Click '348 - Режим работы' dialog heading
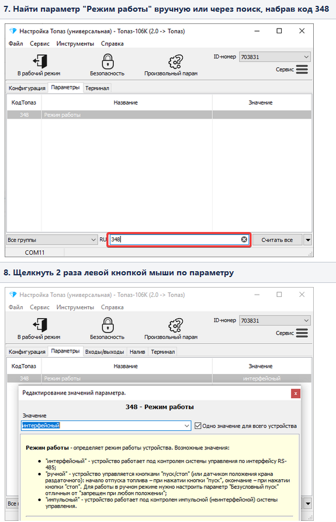This screenshot has width=336, height=522. click(160, 407)
